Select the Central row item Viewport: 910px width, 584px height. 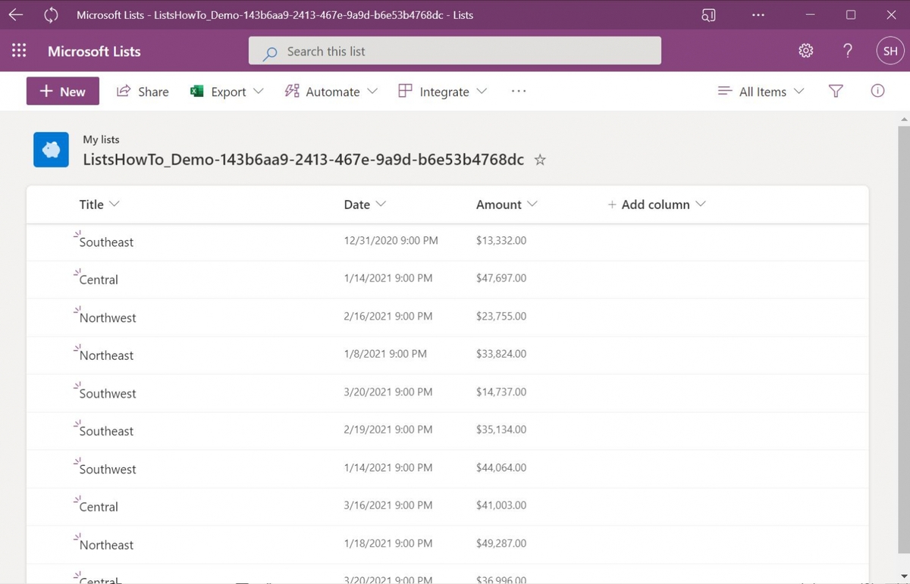(99, 280)
